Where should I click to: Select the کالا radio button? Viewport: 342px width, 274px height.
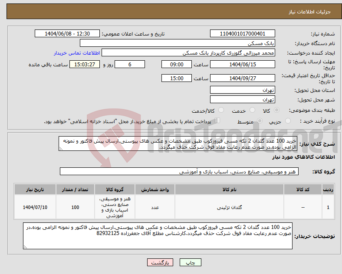pyautogui.click(x=276, y=110)
